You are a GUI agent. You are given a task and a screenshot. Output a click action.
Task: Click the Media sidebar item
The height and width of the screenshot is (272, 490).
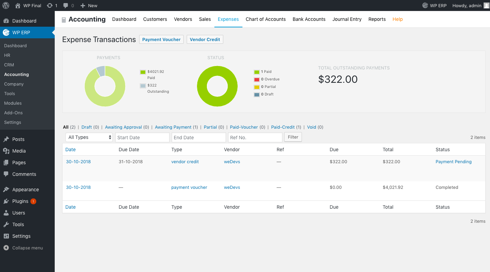[x=19, y=151]
